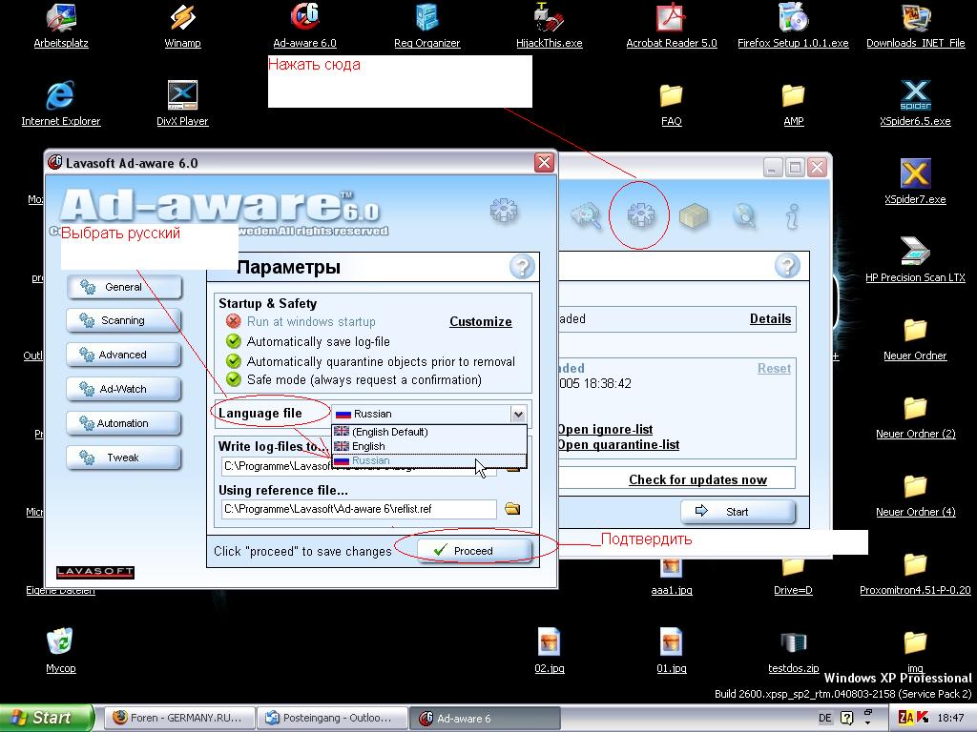
Task: Click Open quarantine-list link
Action: click(618, 444)
